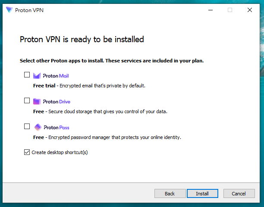The height and width of the screenshot is (207, 264).
Task: Click the Proton Drive folder icon
Action: [x=37, y=102]
